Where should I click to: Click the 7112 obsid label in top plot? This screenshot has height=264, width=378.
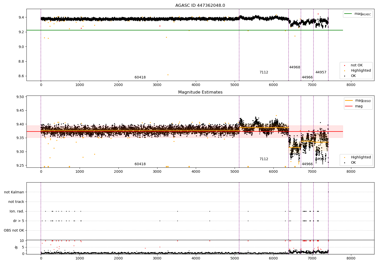pyautogui.click(x=264, y=72)
